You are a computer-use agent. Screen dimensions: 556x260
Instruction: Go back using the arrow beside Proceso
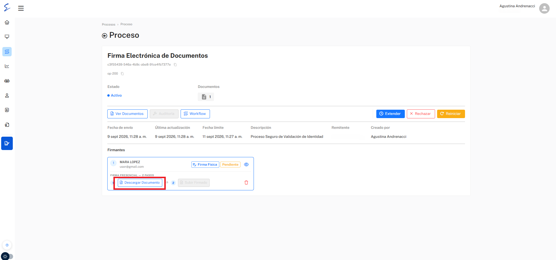click(x=104, y=36)
